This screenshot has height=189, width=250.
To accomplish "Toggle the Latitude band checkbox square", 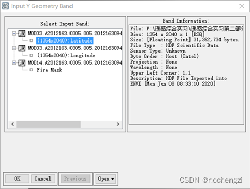I will point(31,40).
